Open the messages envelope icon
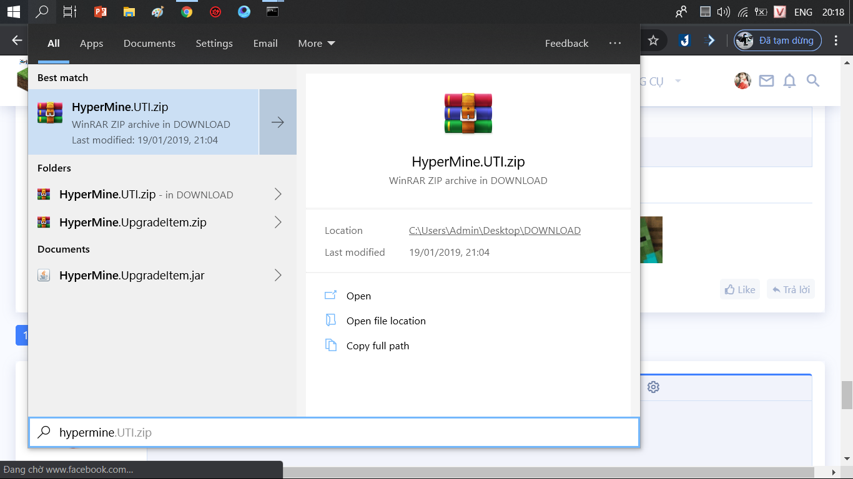853x479 pixels. coord(766,80)
